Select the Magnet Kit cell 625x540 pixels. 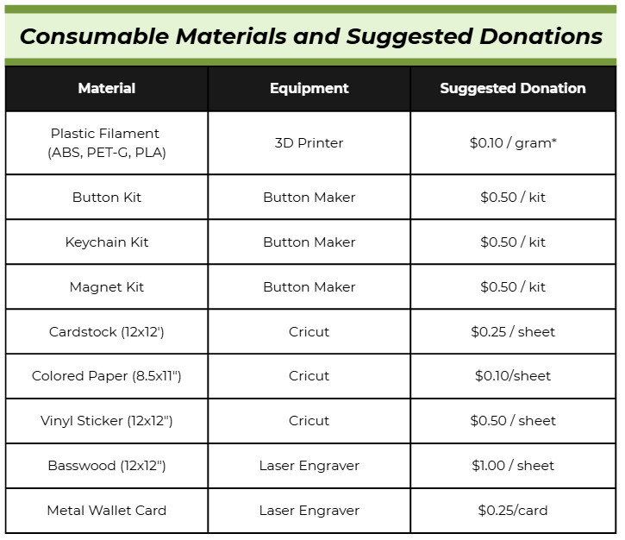[107, 287]
